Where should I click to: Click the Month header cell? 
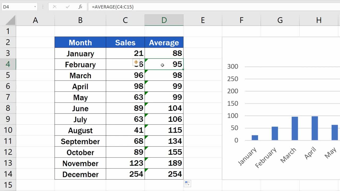(80, 42)
